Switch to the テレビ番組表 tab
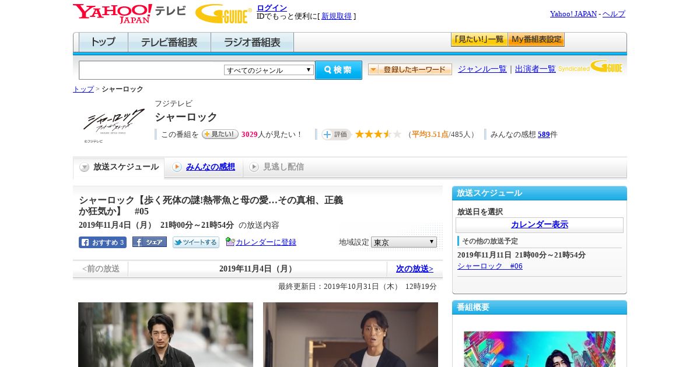700x367 pixels. [x=169, y=43]
